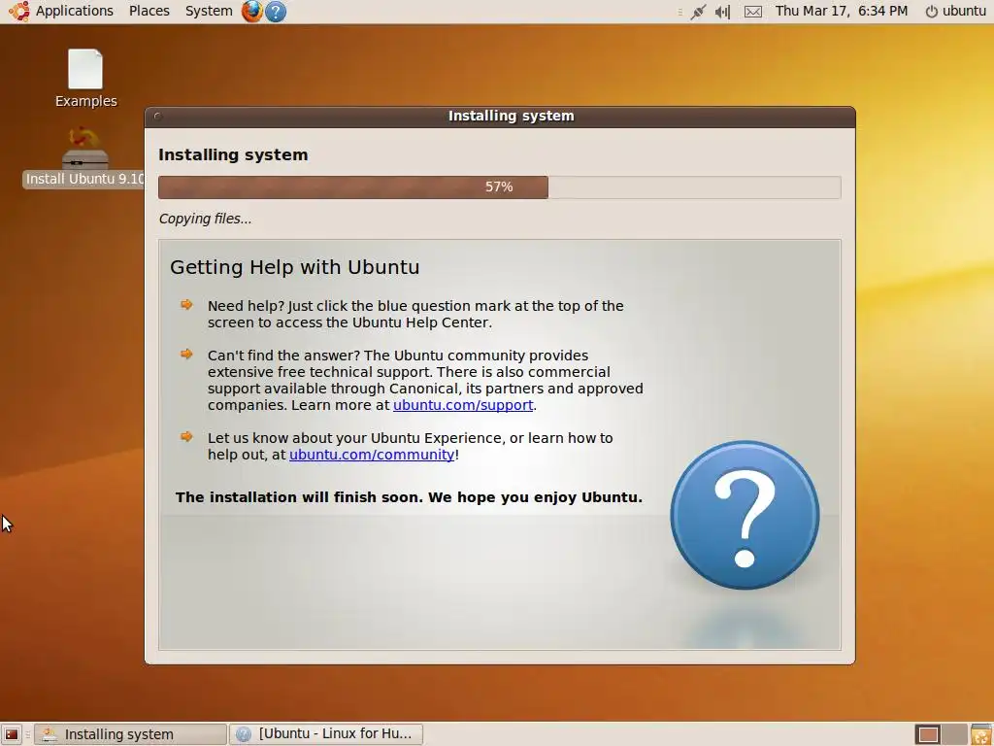The image size is (994, 746).
Task: Click the orange arrow bullet beside 'Need help?'
Action: click(186, 304)
